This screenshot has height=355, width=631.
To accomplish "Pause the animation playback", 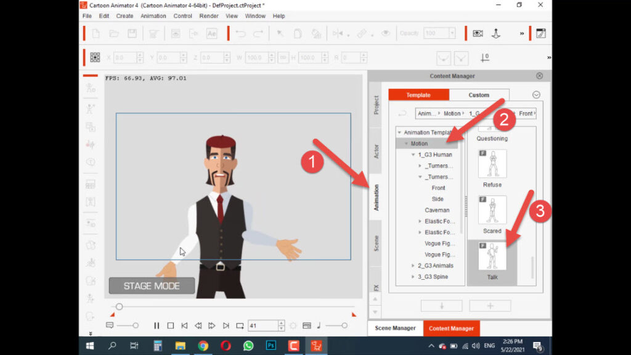I will coord(157,325).
